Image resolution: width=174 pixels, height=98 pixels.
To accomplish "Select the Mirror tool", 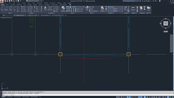I will pos(30,9).
